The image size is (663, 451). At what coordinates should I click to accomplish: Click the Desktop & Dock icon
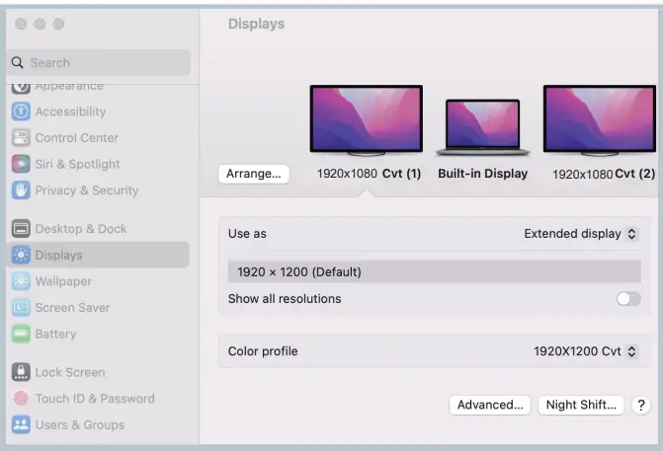(x=20, y=229)
